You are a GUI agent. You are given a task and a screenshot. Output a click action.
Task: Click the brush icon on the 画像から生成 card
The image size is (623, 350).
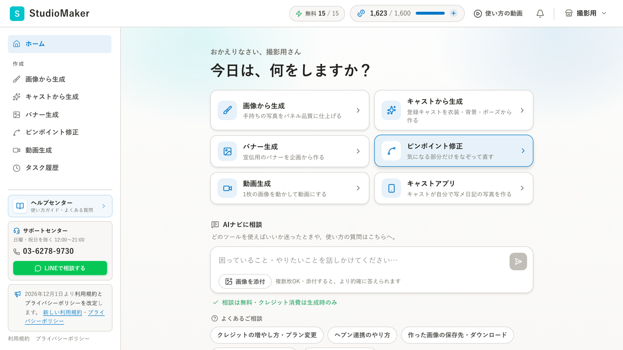pyautogui.click(x=227, y=110)
